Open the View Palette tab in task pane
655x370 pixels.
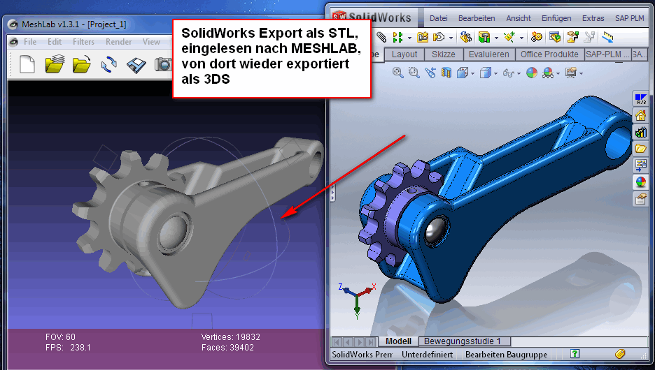coord(640,165)
